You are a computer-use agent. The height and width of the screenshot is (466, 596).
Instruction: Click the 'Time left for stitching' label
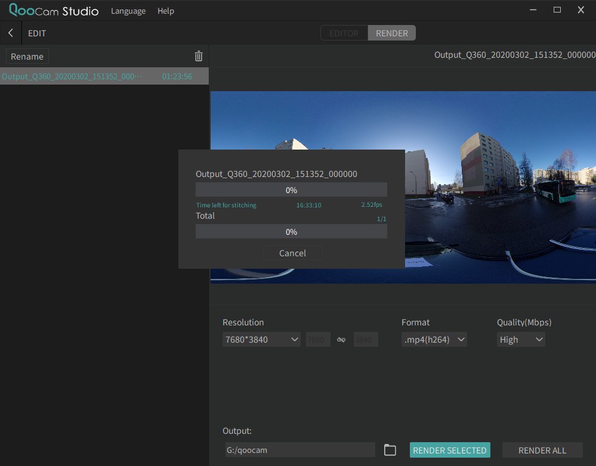click(226, 205)
